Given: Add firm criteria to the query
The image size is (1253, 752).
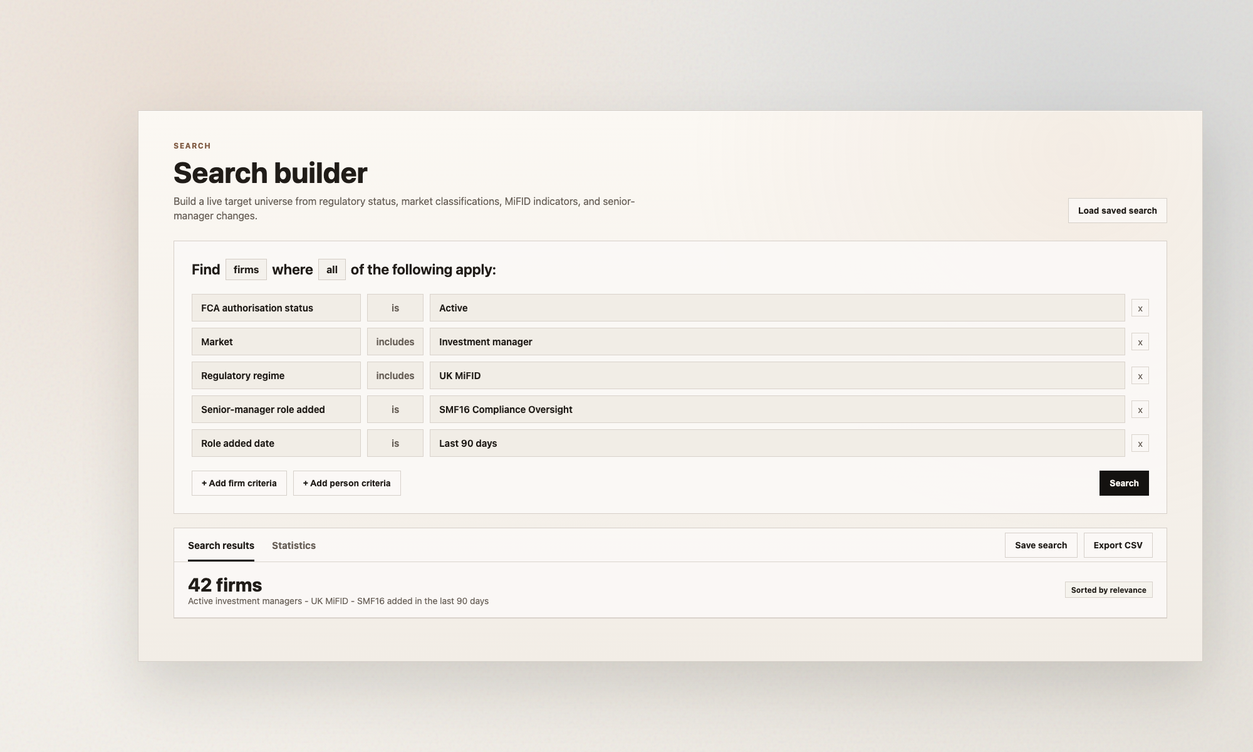Looking at the screenshot, I should (x=239, y=483).
